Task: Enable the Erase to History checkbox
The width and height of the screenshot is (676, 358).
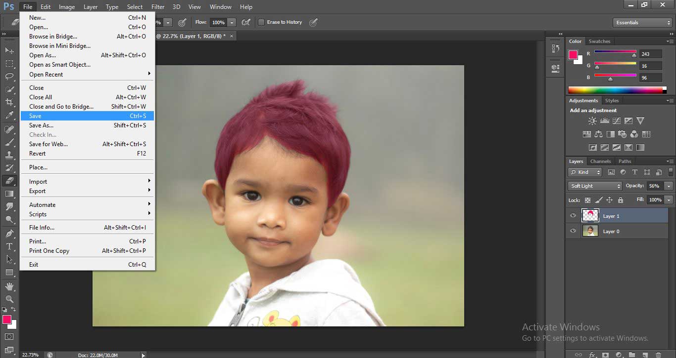Action: [261, 22]
